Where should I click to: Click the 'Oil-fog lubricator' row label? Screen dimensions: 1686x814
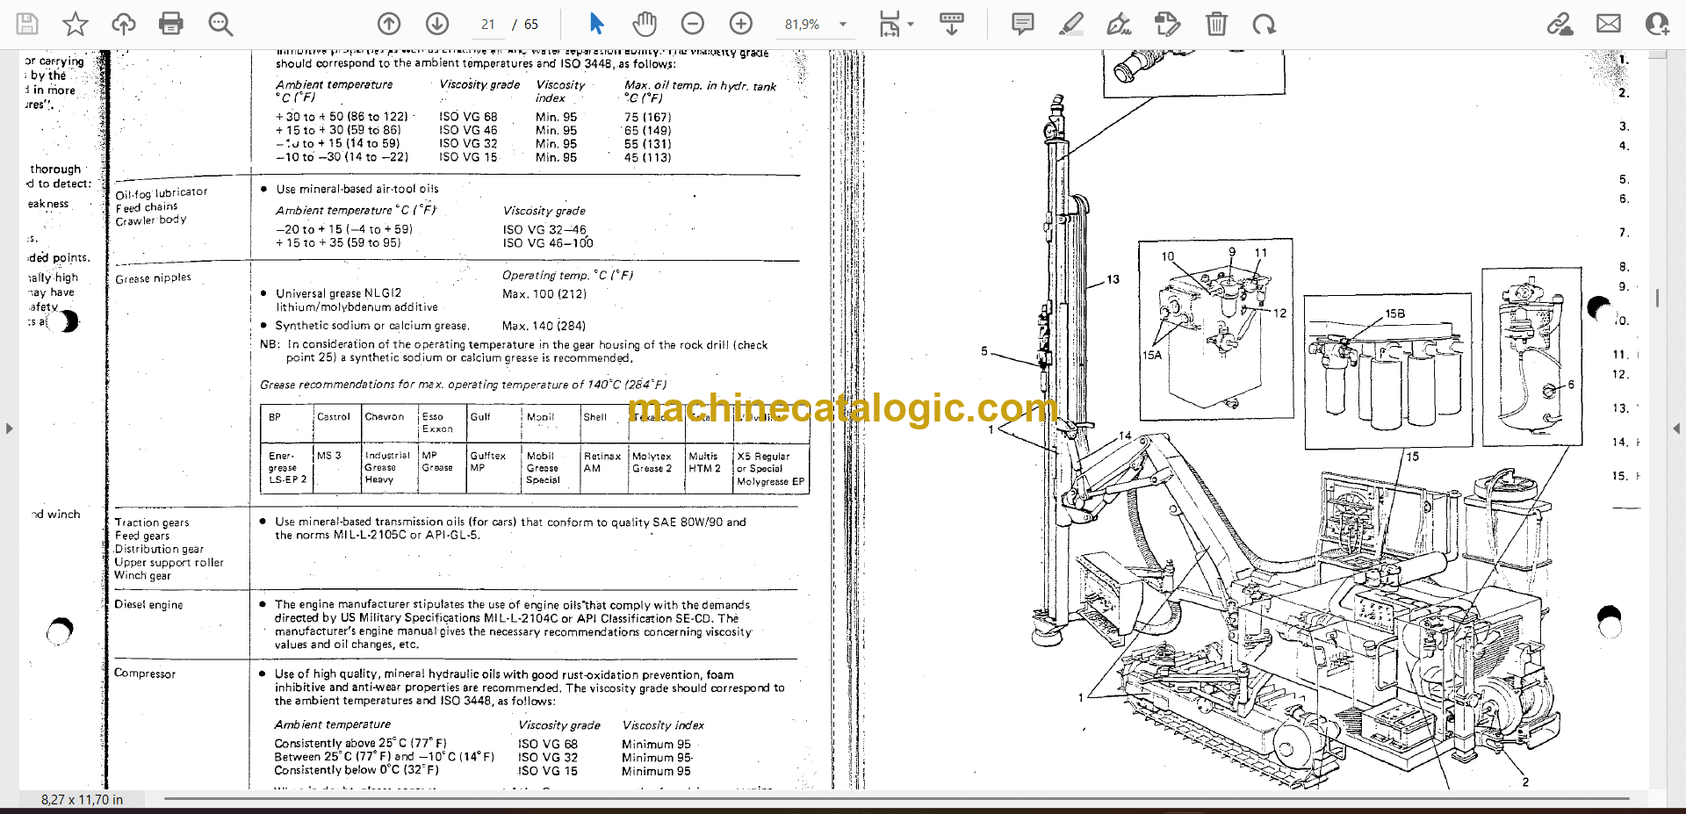tap(162, 193)
